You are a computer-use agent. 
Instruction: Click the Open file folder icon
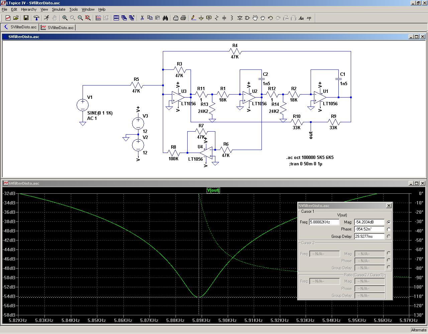[x=16, y=18]
